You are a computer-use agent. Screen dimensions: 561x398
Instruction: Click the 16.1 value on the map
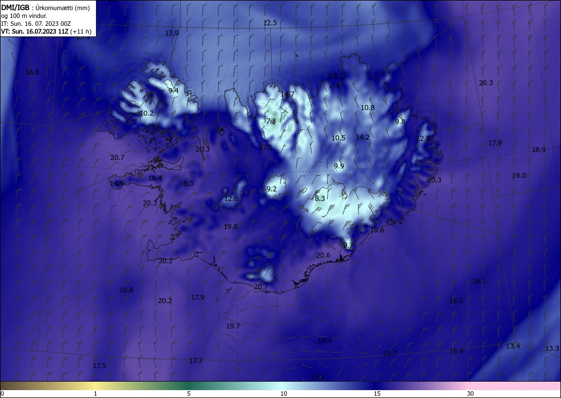pyautogui.click(x=479, y=281)
